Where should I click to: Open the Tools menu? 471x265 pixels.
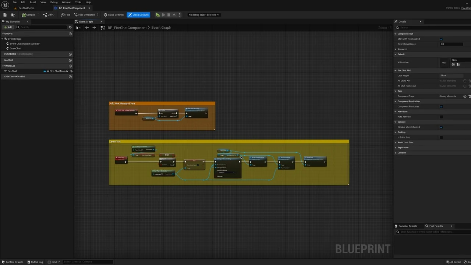click(x=78, y=2)
